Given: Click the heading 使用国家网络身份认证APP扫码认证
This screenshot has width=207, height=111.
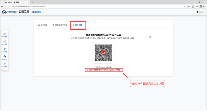Looking at the screenshot, I should (x=103, y=35).
